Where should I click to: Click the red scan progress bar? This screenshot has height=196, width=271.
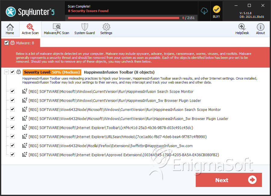click(x=123, y=18)
